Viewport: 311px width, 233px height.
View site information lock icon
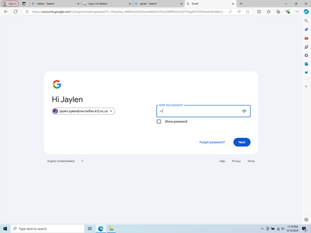click(x=27, y=12)
